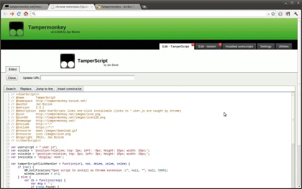Bookmark the page with the star icon
This screenshot has height=189, width=302.
click(273, 14)
